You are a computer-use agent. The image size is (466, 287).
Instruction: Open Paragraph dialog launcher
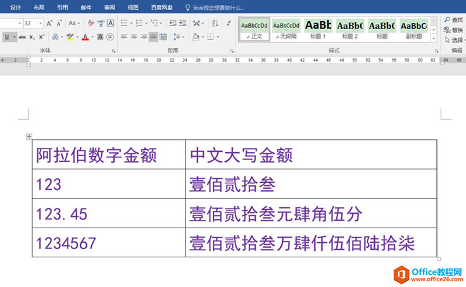click(232, 51)
